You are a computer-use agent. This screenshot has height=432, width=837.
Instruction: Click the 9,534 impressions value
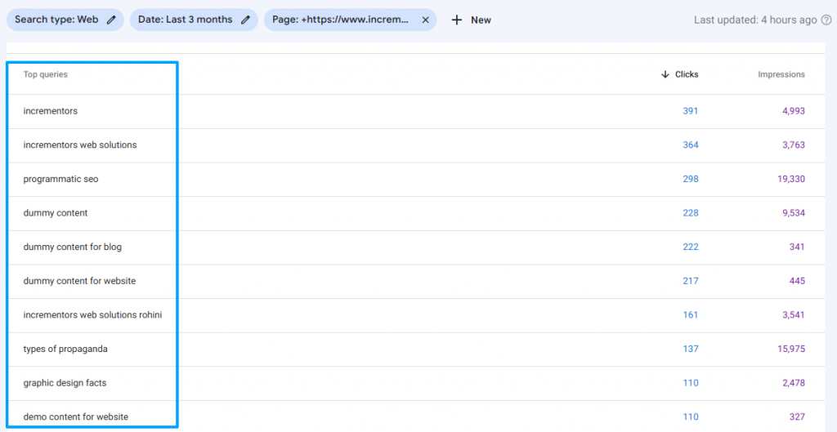794,213
